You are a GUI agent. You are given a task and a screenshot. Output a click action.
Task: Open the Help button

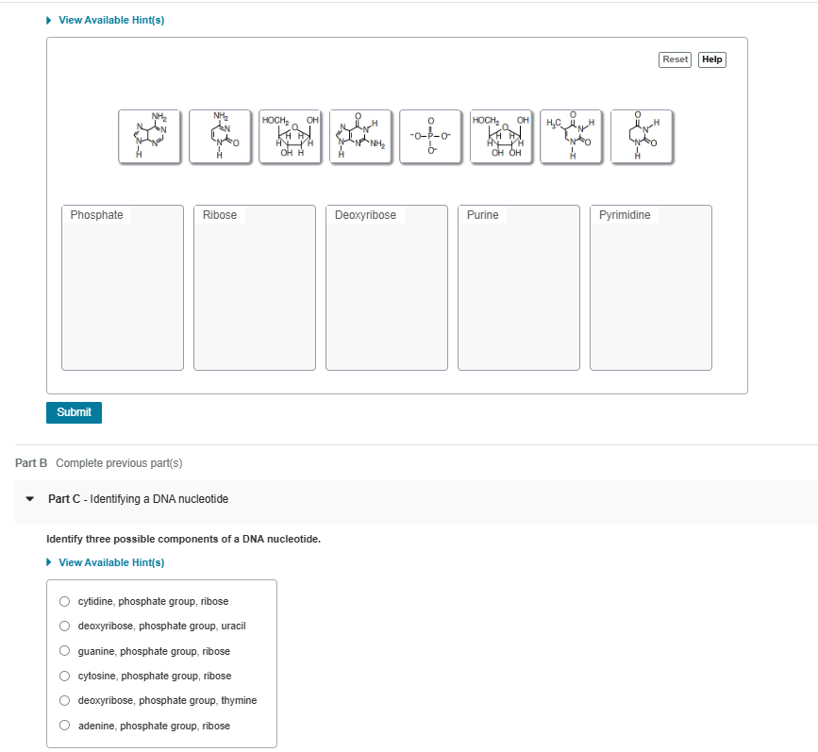[712, 59]
